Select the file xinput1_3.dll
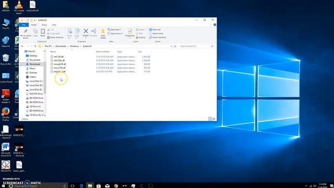The image size is (334, 188). click(x=59, y=72)
